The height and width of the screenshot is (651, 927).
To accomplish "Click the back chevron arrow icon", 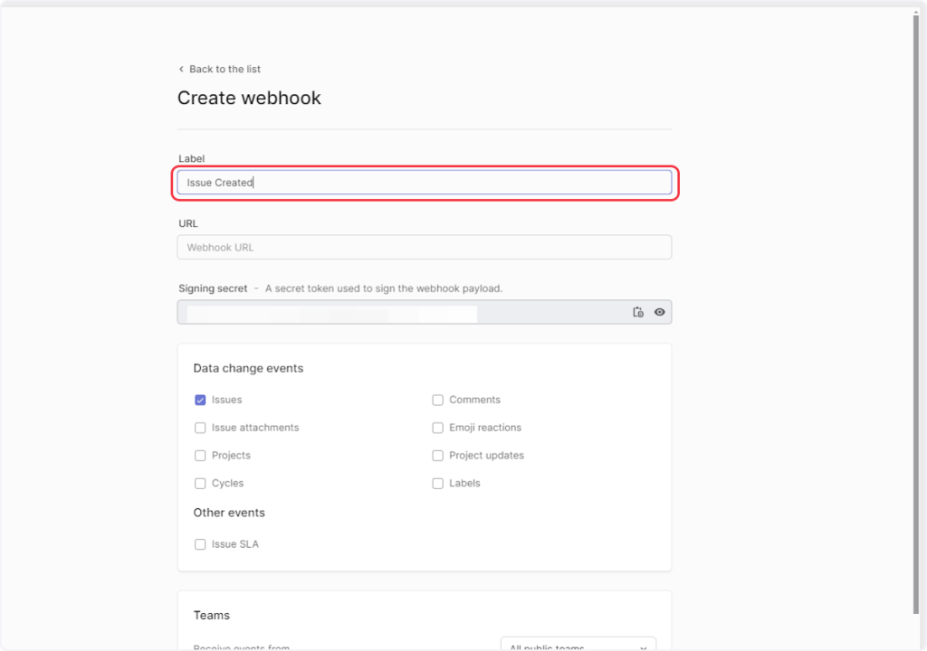I will coord(181,69).
